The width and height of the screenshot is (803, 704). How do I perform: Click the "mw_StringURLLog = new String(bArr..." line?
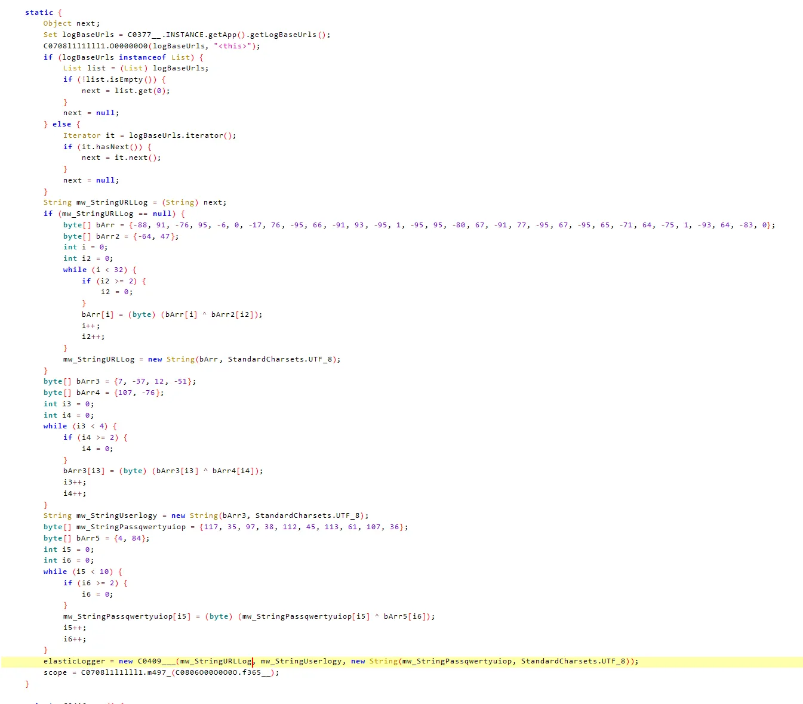pyautogui.click(x=202, y=359)
